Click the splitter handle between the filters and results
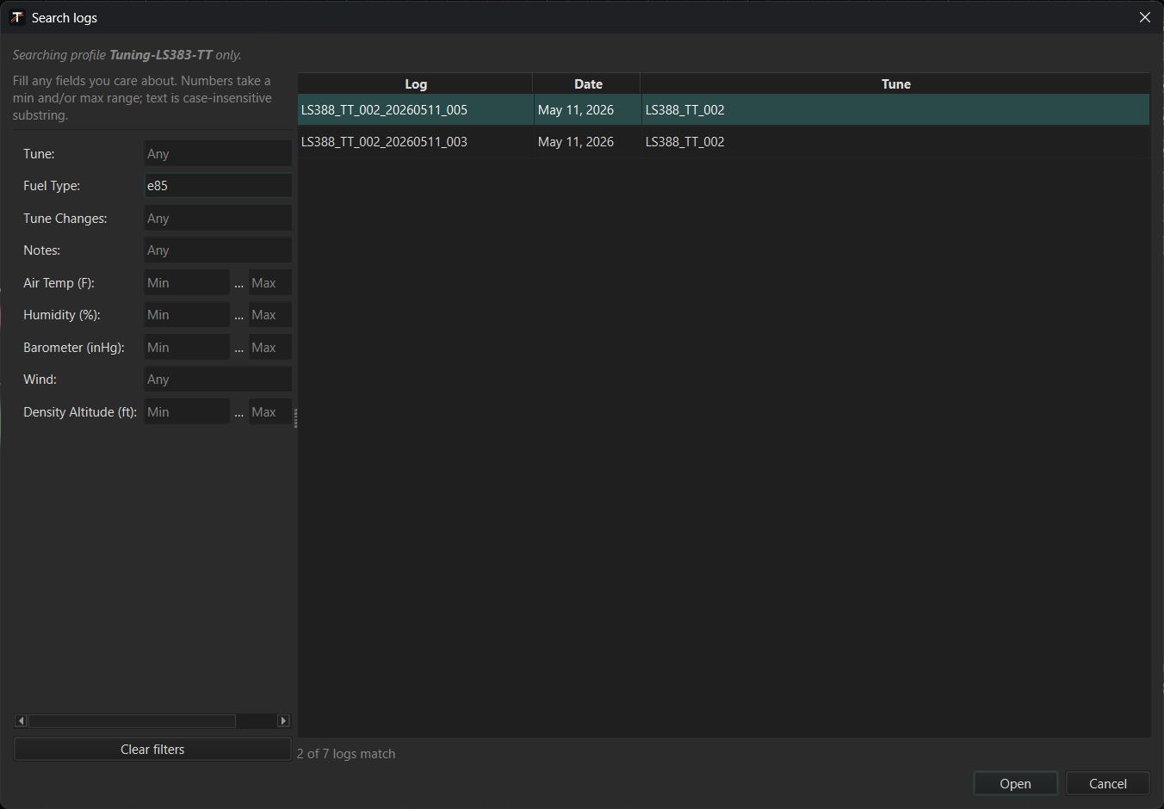 click(295, 418)
